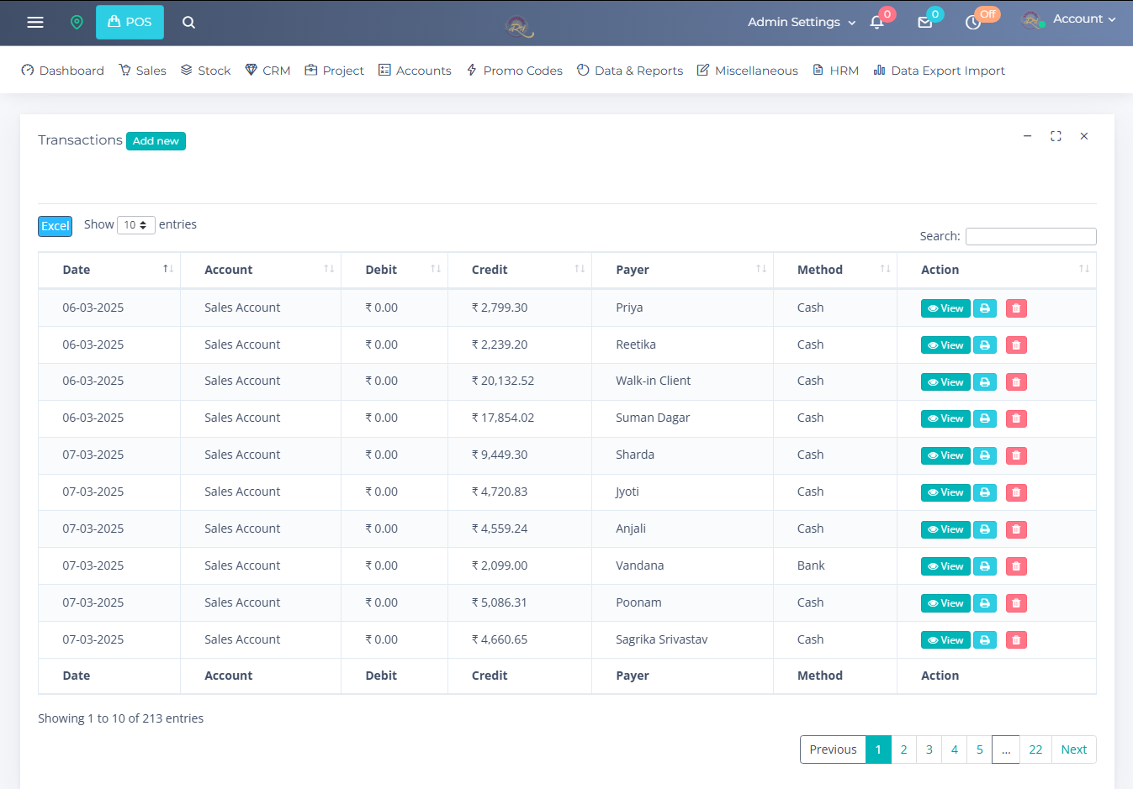The width and height of the screenshot is (1133, 789).
Task: Delete Sagrika Srivastav's transaction
Action: pos(1016,640)
